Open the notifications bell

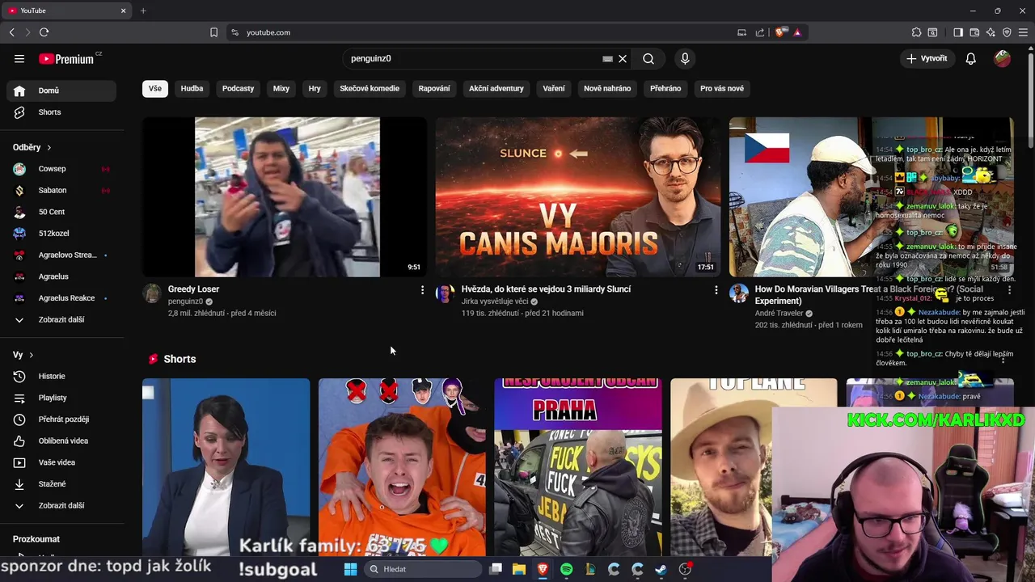click(971, 58)
